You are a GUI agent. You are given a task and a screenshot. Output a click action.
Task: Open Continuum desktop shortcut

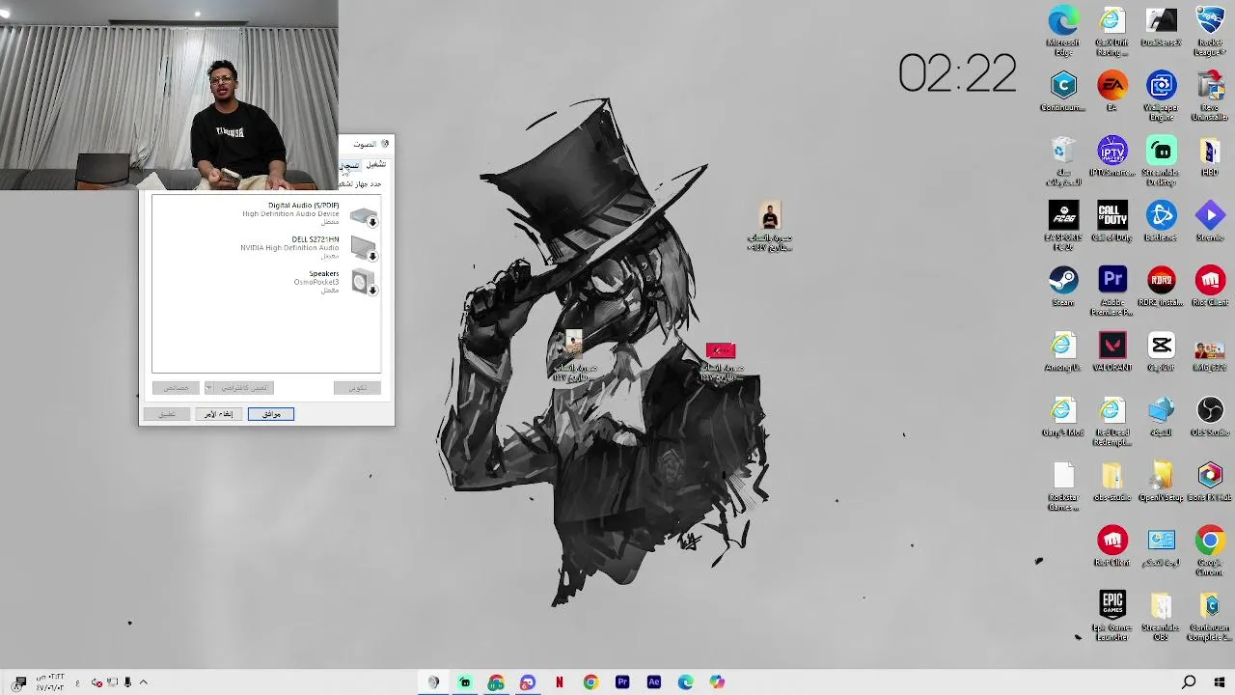tap(1062, 92)
